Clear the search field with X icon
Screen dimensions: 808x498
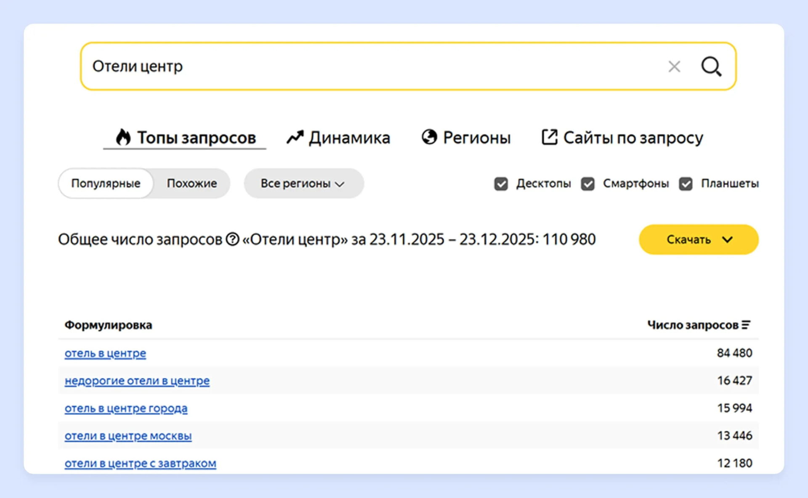point(674,66)
